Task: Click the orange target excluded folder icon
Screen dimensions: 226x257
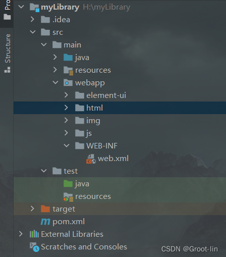Action: (x=45, y=209)
